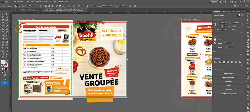This screenshot has height=112, width=250.
Task: Align horizontal centers in Properties Alignement
Action: click(224, 62)
